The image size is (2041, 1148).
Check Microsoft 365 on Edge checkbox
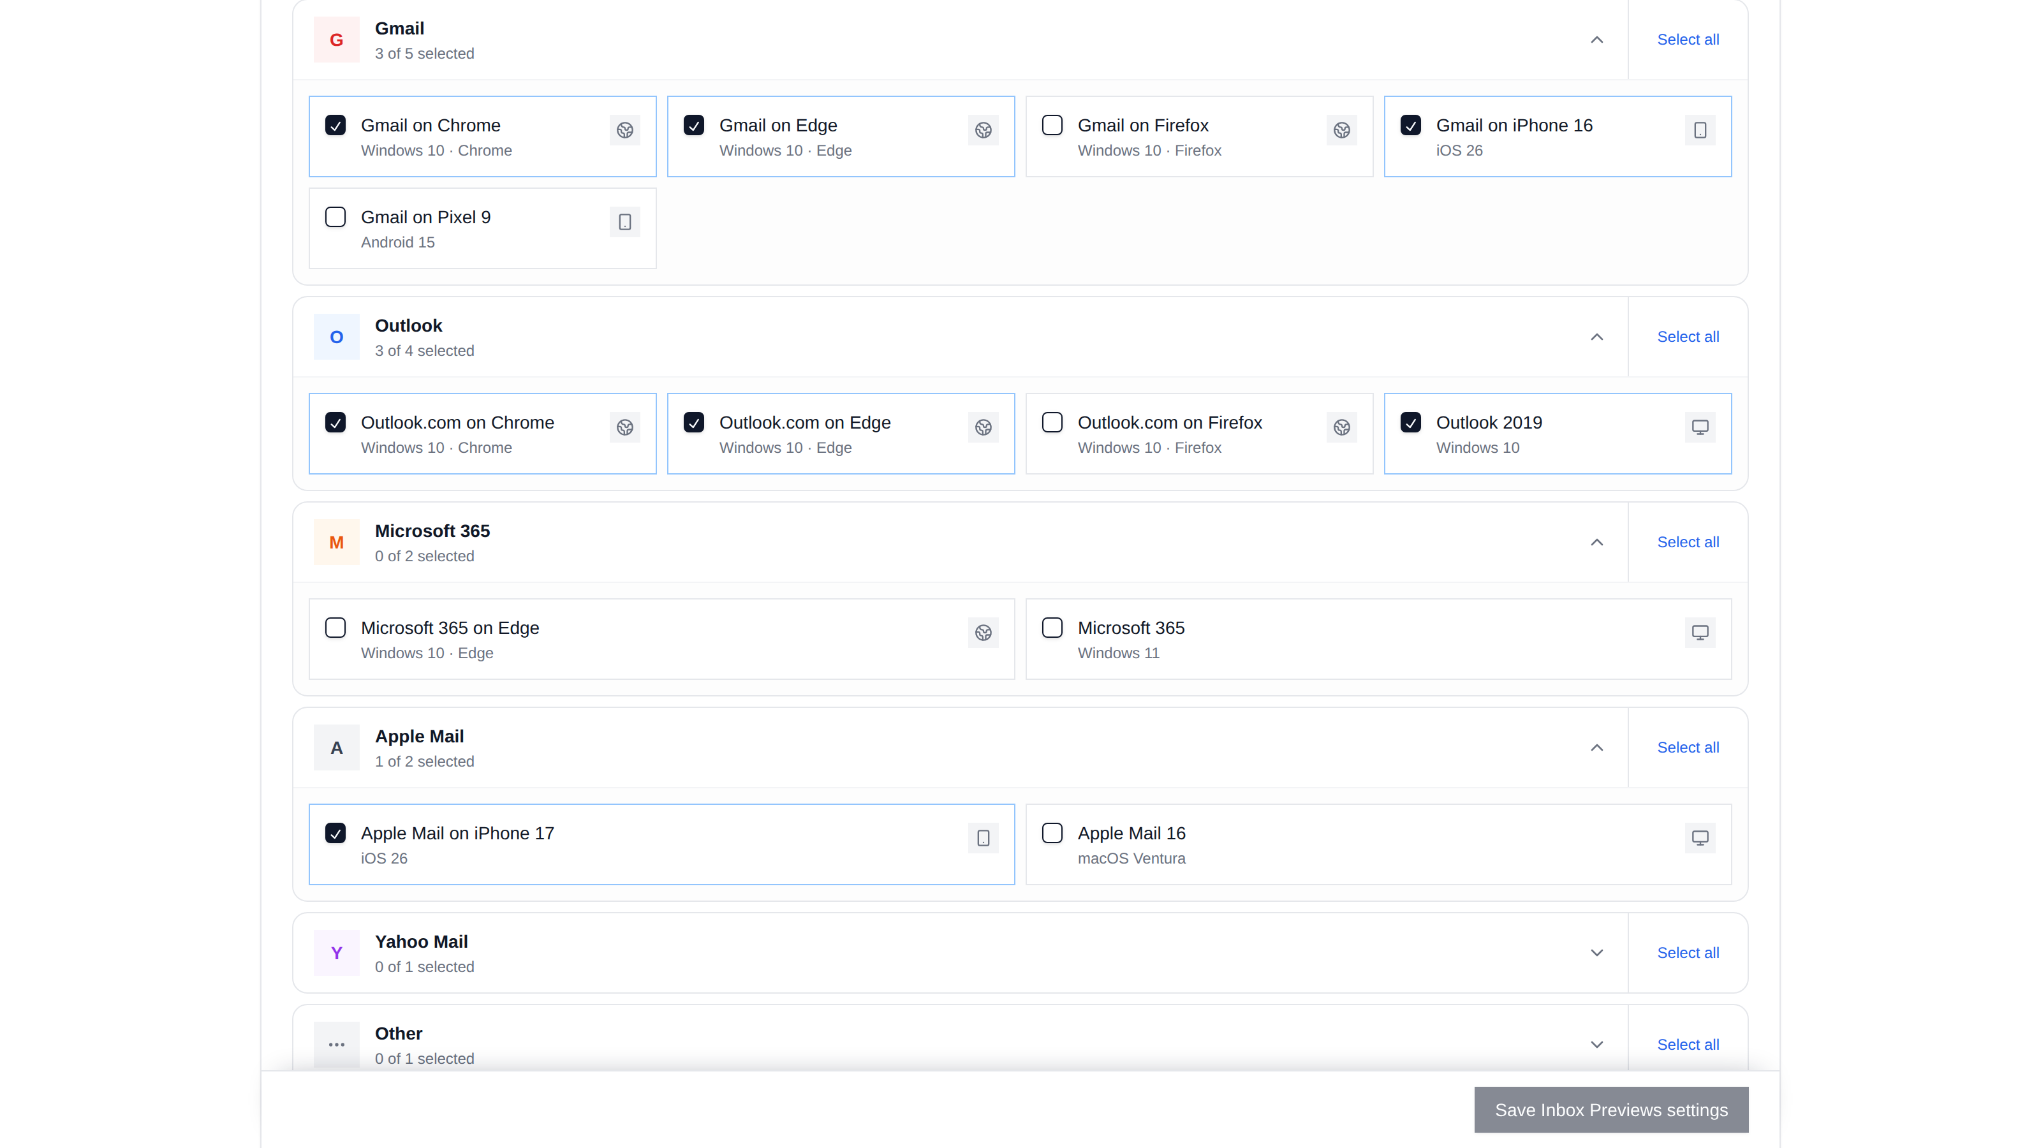[x=335, y=628]
